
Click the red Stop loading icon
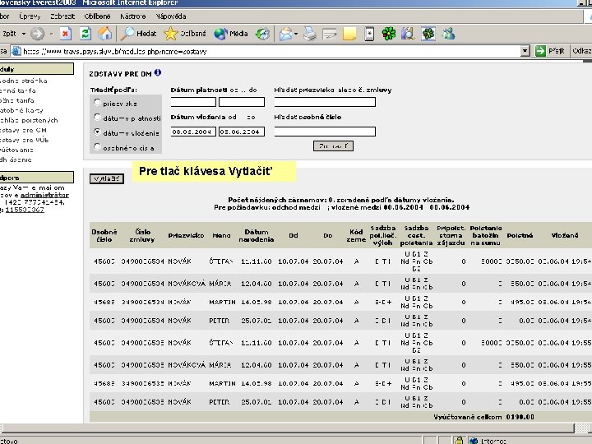click(x=65, y=34)
